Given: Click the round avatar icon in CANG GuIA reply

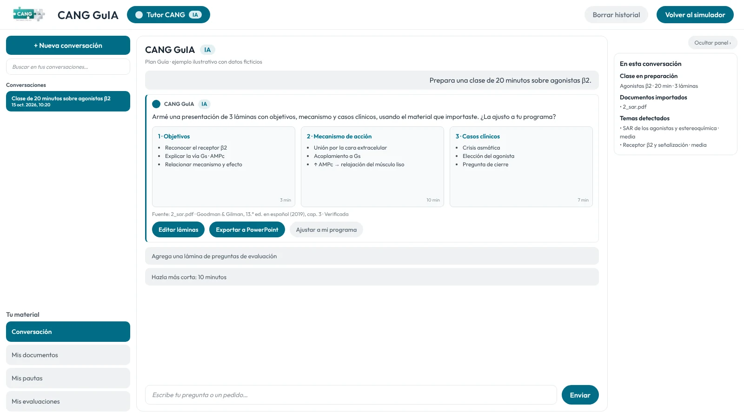Looking at the screenshot, I should [x=156, y=104].
